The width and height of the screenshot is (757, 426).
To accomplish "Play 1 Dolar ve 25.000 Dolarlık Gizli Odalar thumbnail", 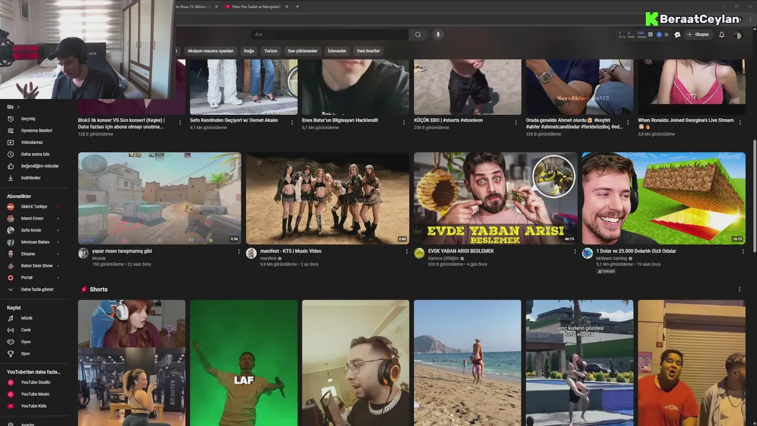I will [x=664, y=198].
